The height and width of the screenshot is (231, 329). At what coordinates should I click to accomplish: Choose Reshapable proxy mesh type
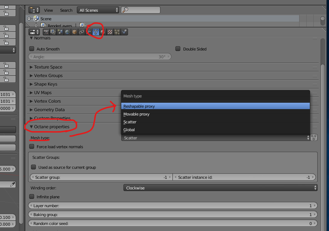216,106
